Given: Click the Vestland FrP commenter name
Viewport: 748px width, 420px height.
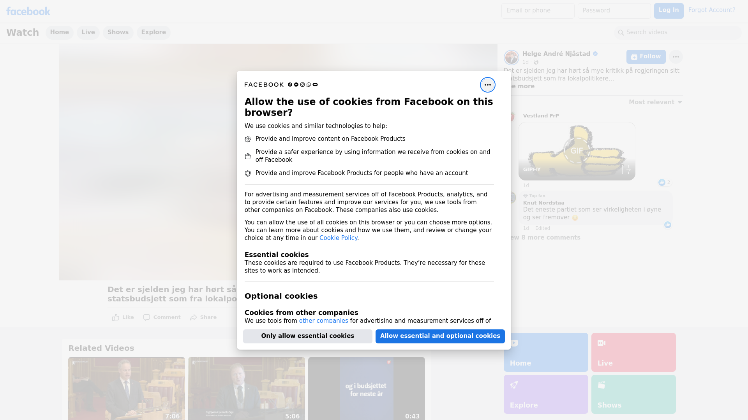Looking at the screenshot, I should point(541,116).
